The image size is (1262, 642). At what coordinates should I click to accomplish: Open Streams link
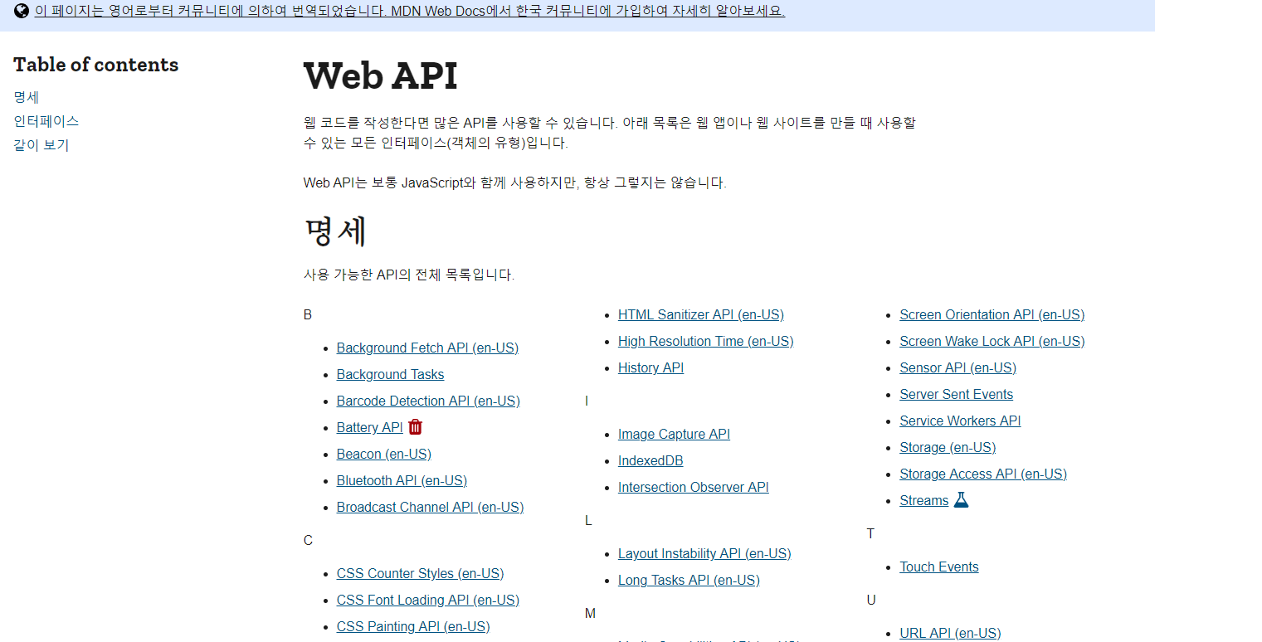(x=923, y=500)
